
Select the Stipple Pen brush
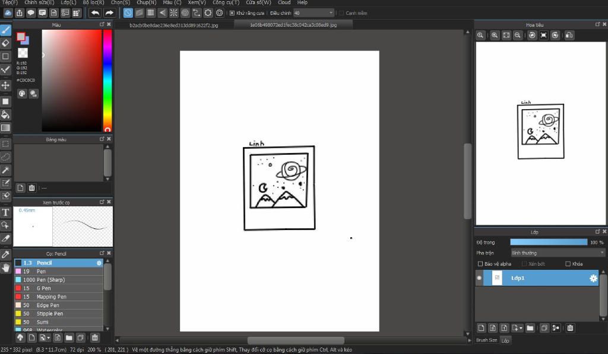(x=59, y=314)
